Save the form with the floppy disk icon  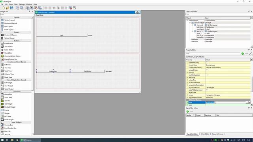click(11, 8)
